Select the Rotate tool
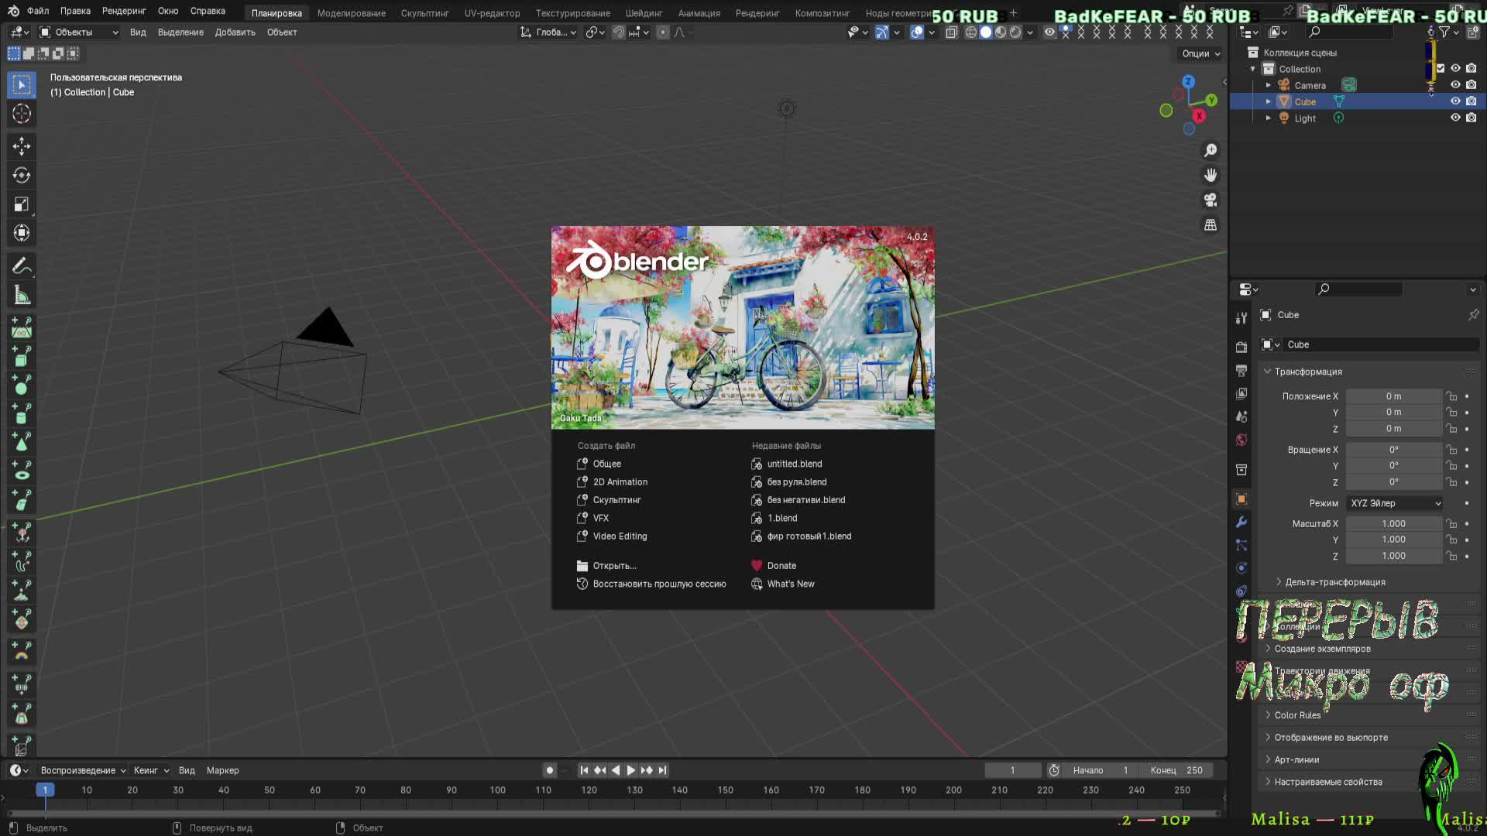The height and width of the screenshot is (836, 1487). coord(22,176)
